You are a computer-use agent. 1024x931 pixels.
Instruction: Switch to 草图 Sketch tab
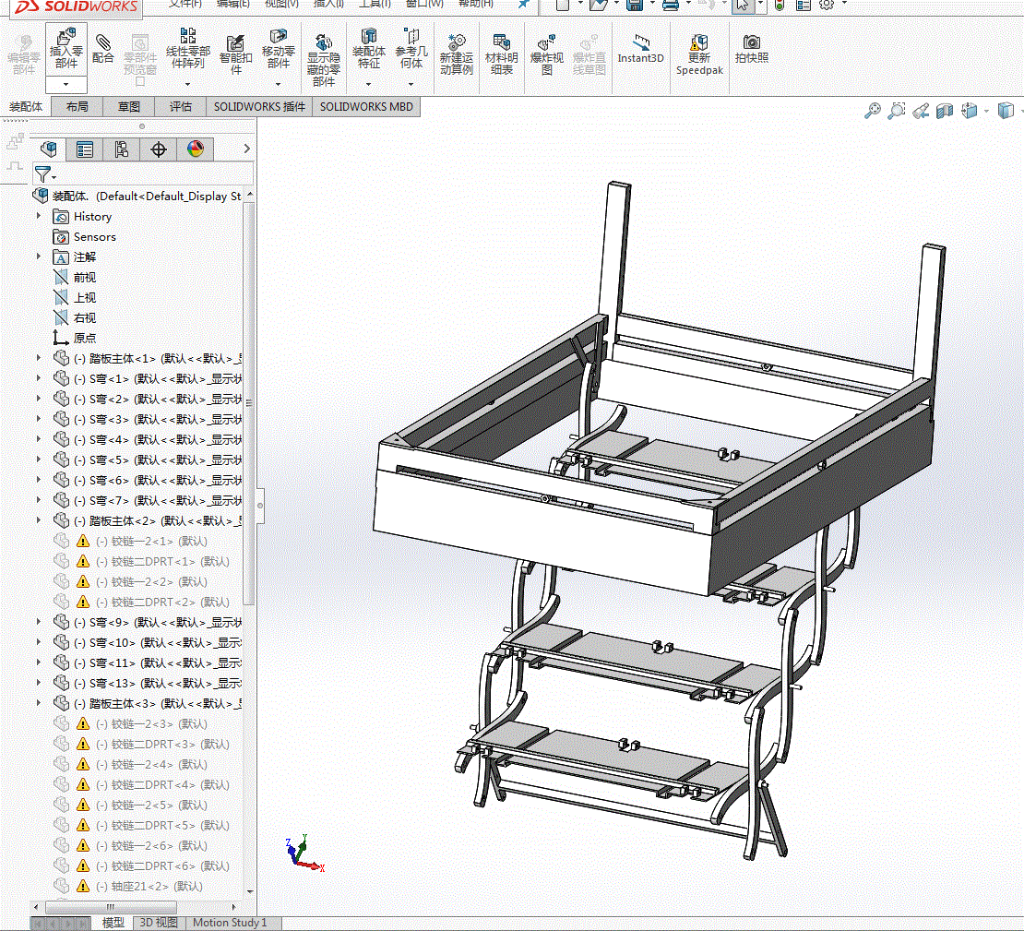128,106
